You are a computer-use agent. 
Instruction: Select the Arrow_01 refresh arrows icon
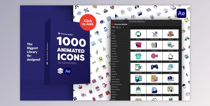tap(138, 34)
